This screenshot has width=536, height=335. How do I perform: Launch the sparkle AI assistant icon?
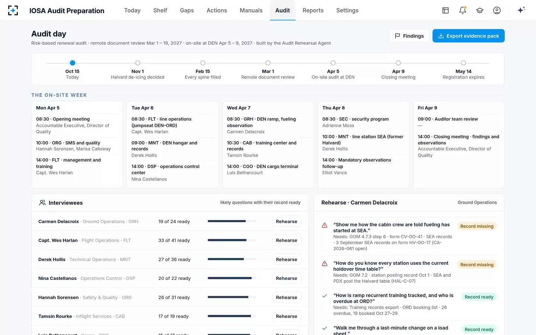tap(521, 10)
